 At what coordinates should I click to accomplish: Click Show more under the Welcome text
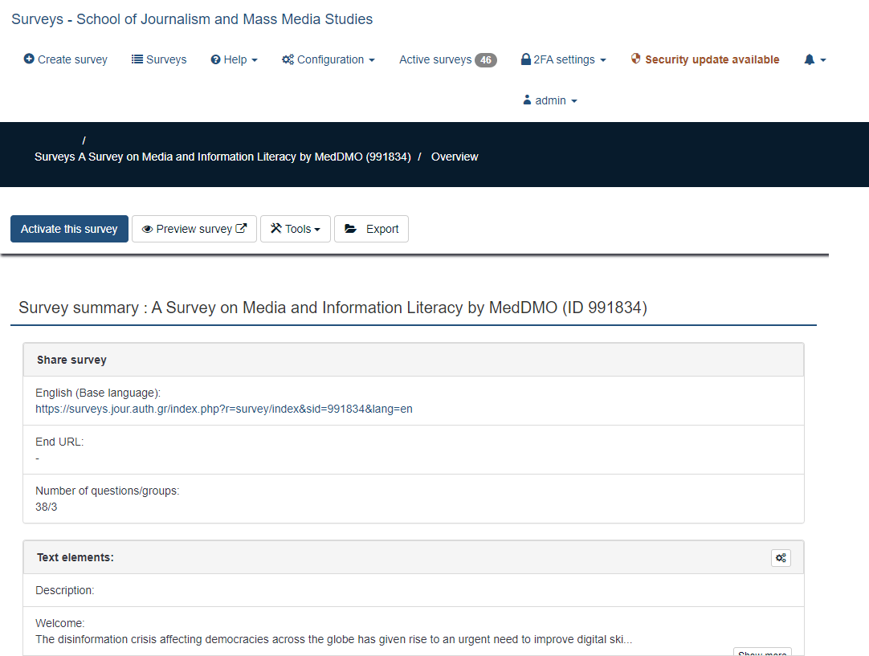762,652
